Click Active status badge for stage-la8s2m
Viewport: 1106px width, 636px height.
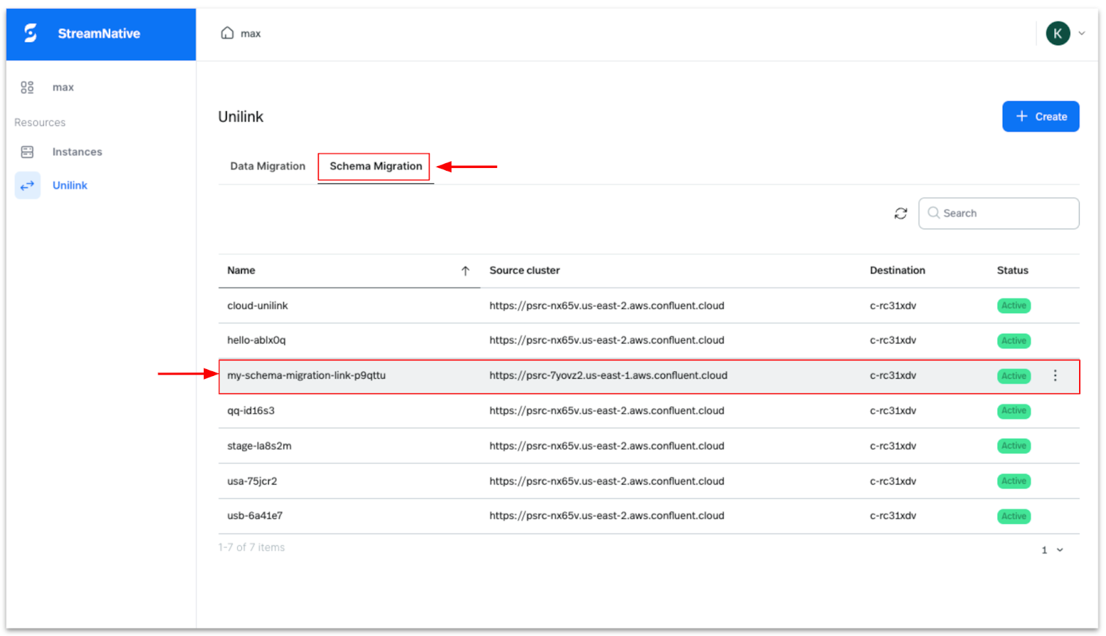tap(1013, 446)
